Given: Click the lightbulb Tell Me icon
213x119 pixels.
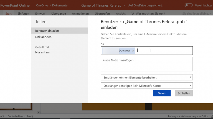Looking at the screenshot, I should [x=133, y=13].
